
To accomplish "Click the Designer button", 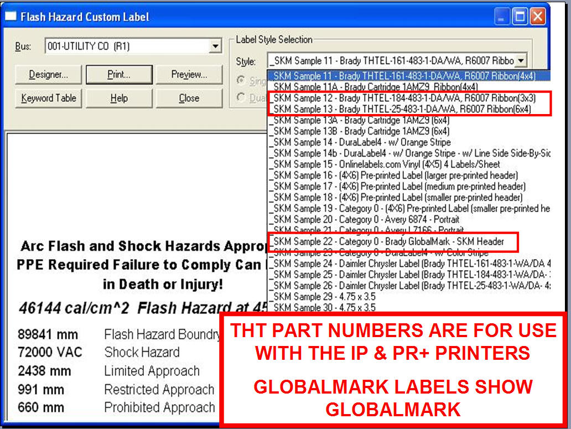I will [48, 75].
